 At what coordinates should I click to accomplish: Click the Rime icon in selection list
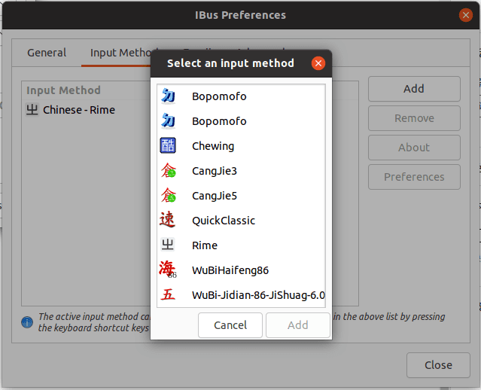(168, 245)
